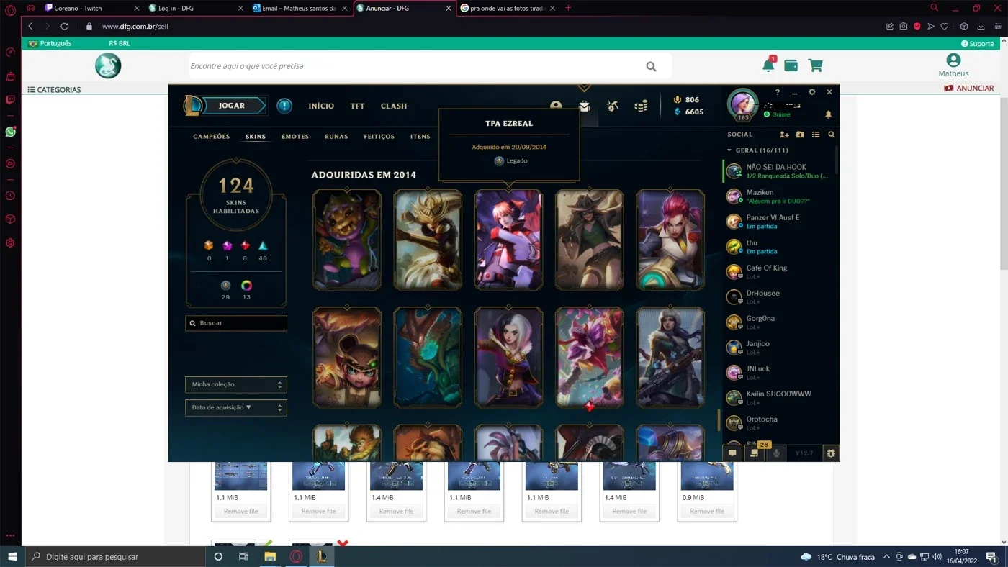Click the voice microphone icon in League
The width and height of the screenshot is (1008, 567).
point(776,453)
